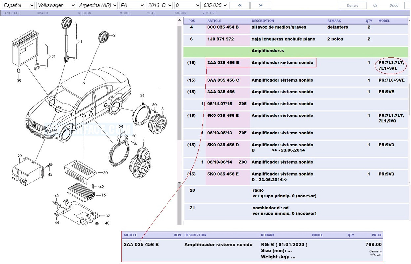Open the Argentina (AR) region dropdown
The width and height of the screenshot is (411, 264).
coord(97,5)
